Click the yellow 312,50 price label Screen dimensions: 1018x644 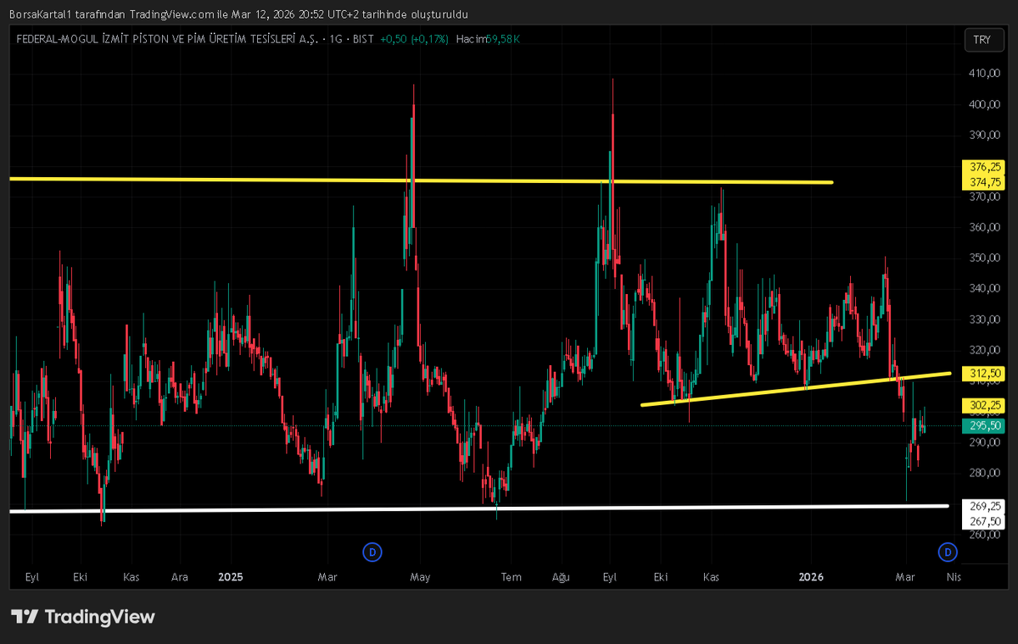click(982, 373)
